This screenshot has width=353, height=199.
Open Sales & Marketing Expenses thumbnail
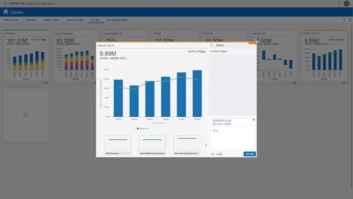(x=152, y=145)
